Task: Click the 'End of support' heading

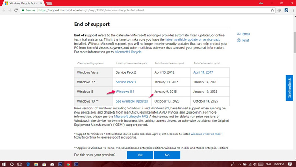Action: tap(92, 24)
